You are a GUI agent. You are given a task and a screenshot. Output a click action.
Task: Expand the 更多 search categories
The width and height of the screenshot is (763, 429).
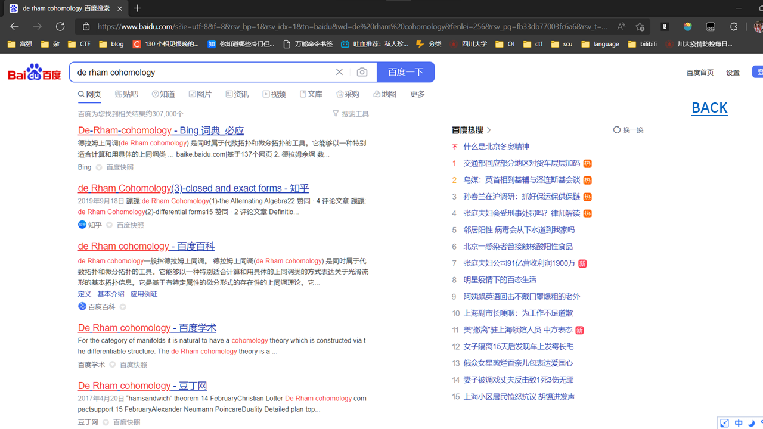pos(417,94)
